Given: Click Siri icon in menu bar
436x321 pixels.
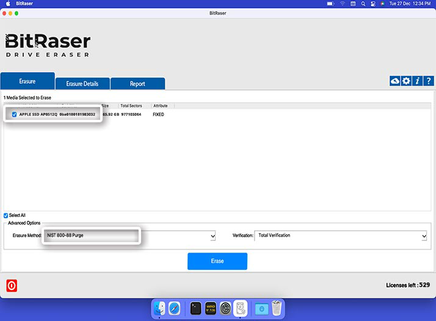Looking at the screenshot, I should pos(383,4).
